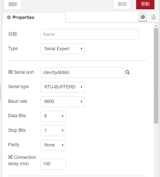The width and height of the screenshot is (160, 177).
Task: Click the red 更新 update button
Action: pos(145,4)
